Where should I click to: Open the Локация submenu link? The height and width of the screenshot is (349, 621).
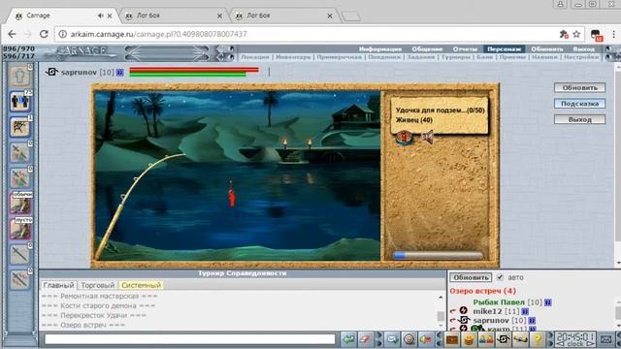255,57
